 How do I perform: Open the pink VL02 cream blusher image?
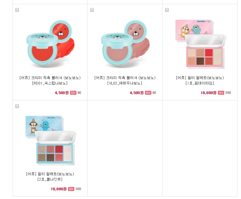point(125,44)
